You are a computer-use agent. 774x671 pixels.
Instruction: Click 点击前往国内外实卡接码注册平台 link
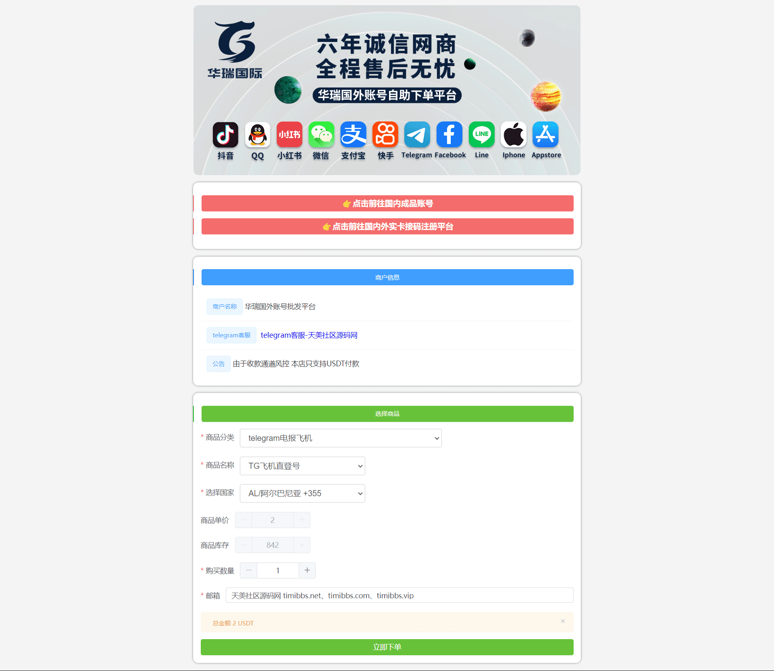click(x=386, y=226)
